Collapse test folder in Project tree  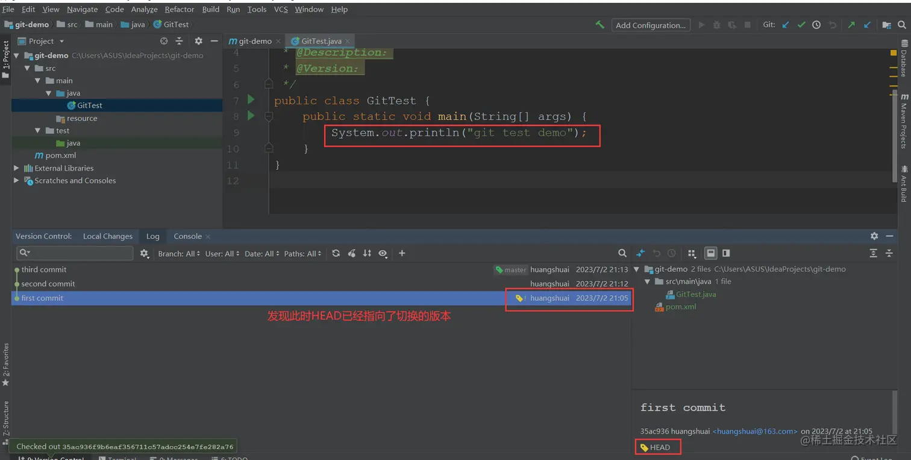(38, 131)
